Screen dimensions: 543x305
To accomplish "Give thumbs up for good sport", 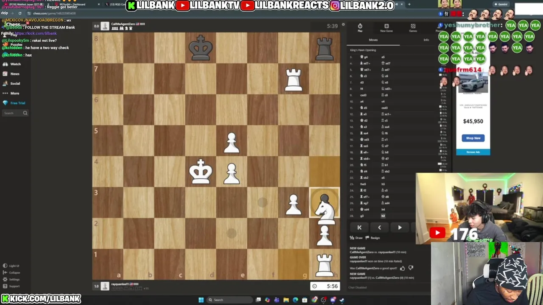I will coord(402,268).
